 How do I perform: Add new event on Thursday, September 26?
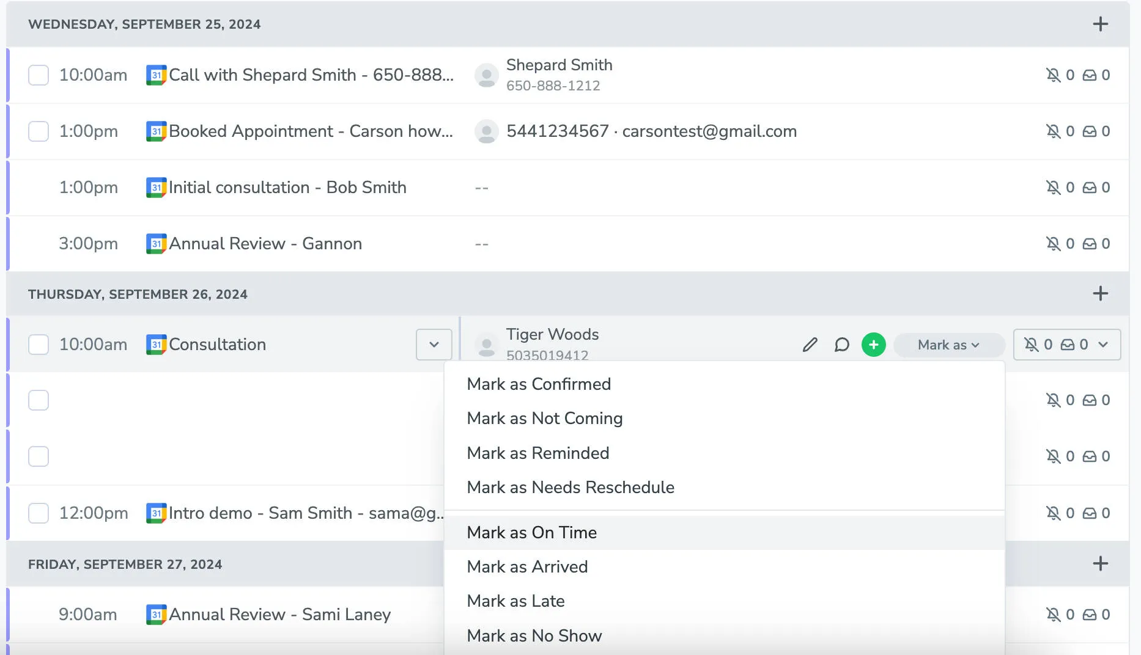(1100, 293)
